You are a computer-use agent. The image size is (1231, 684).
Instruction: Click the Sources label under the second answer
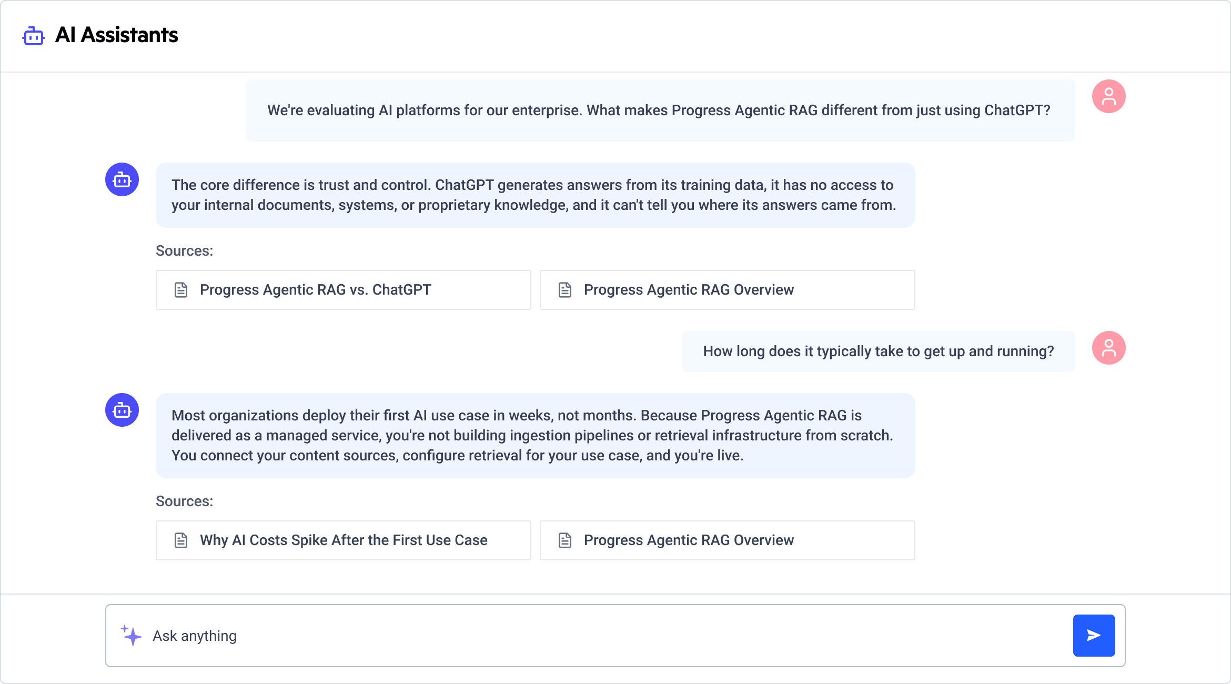coord(184,501)
